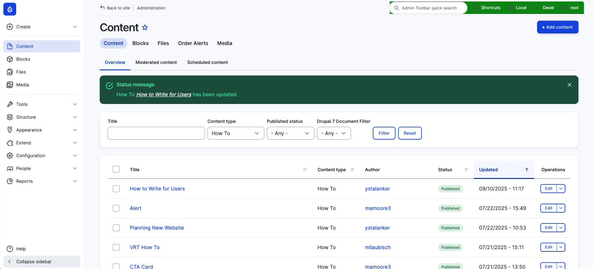
Task: Expand the Tools sidebar chevron
Action: pos(75,104)
